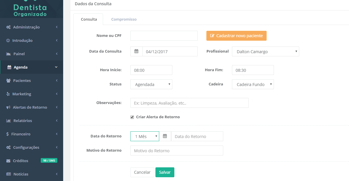Screen dimensions: 349x181
Task: Expand the Administração sidebar section
Action: 26,27
